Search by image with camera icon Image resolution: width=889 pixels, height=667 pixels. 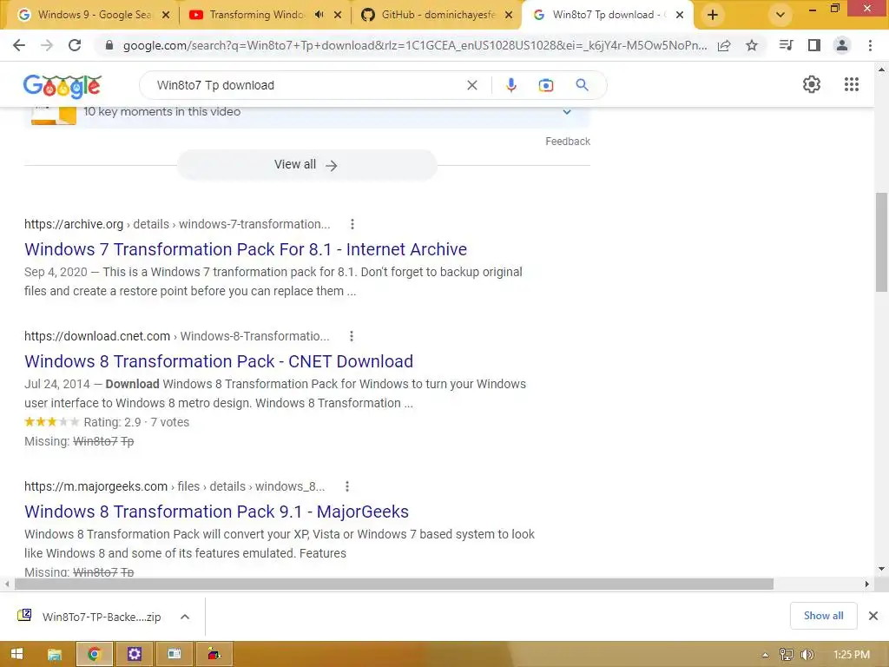545,85
